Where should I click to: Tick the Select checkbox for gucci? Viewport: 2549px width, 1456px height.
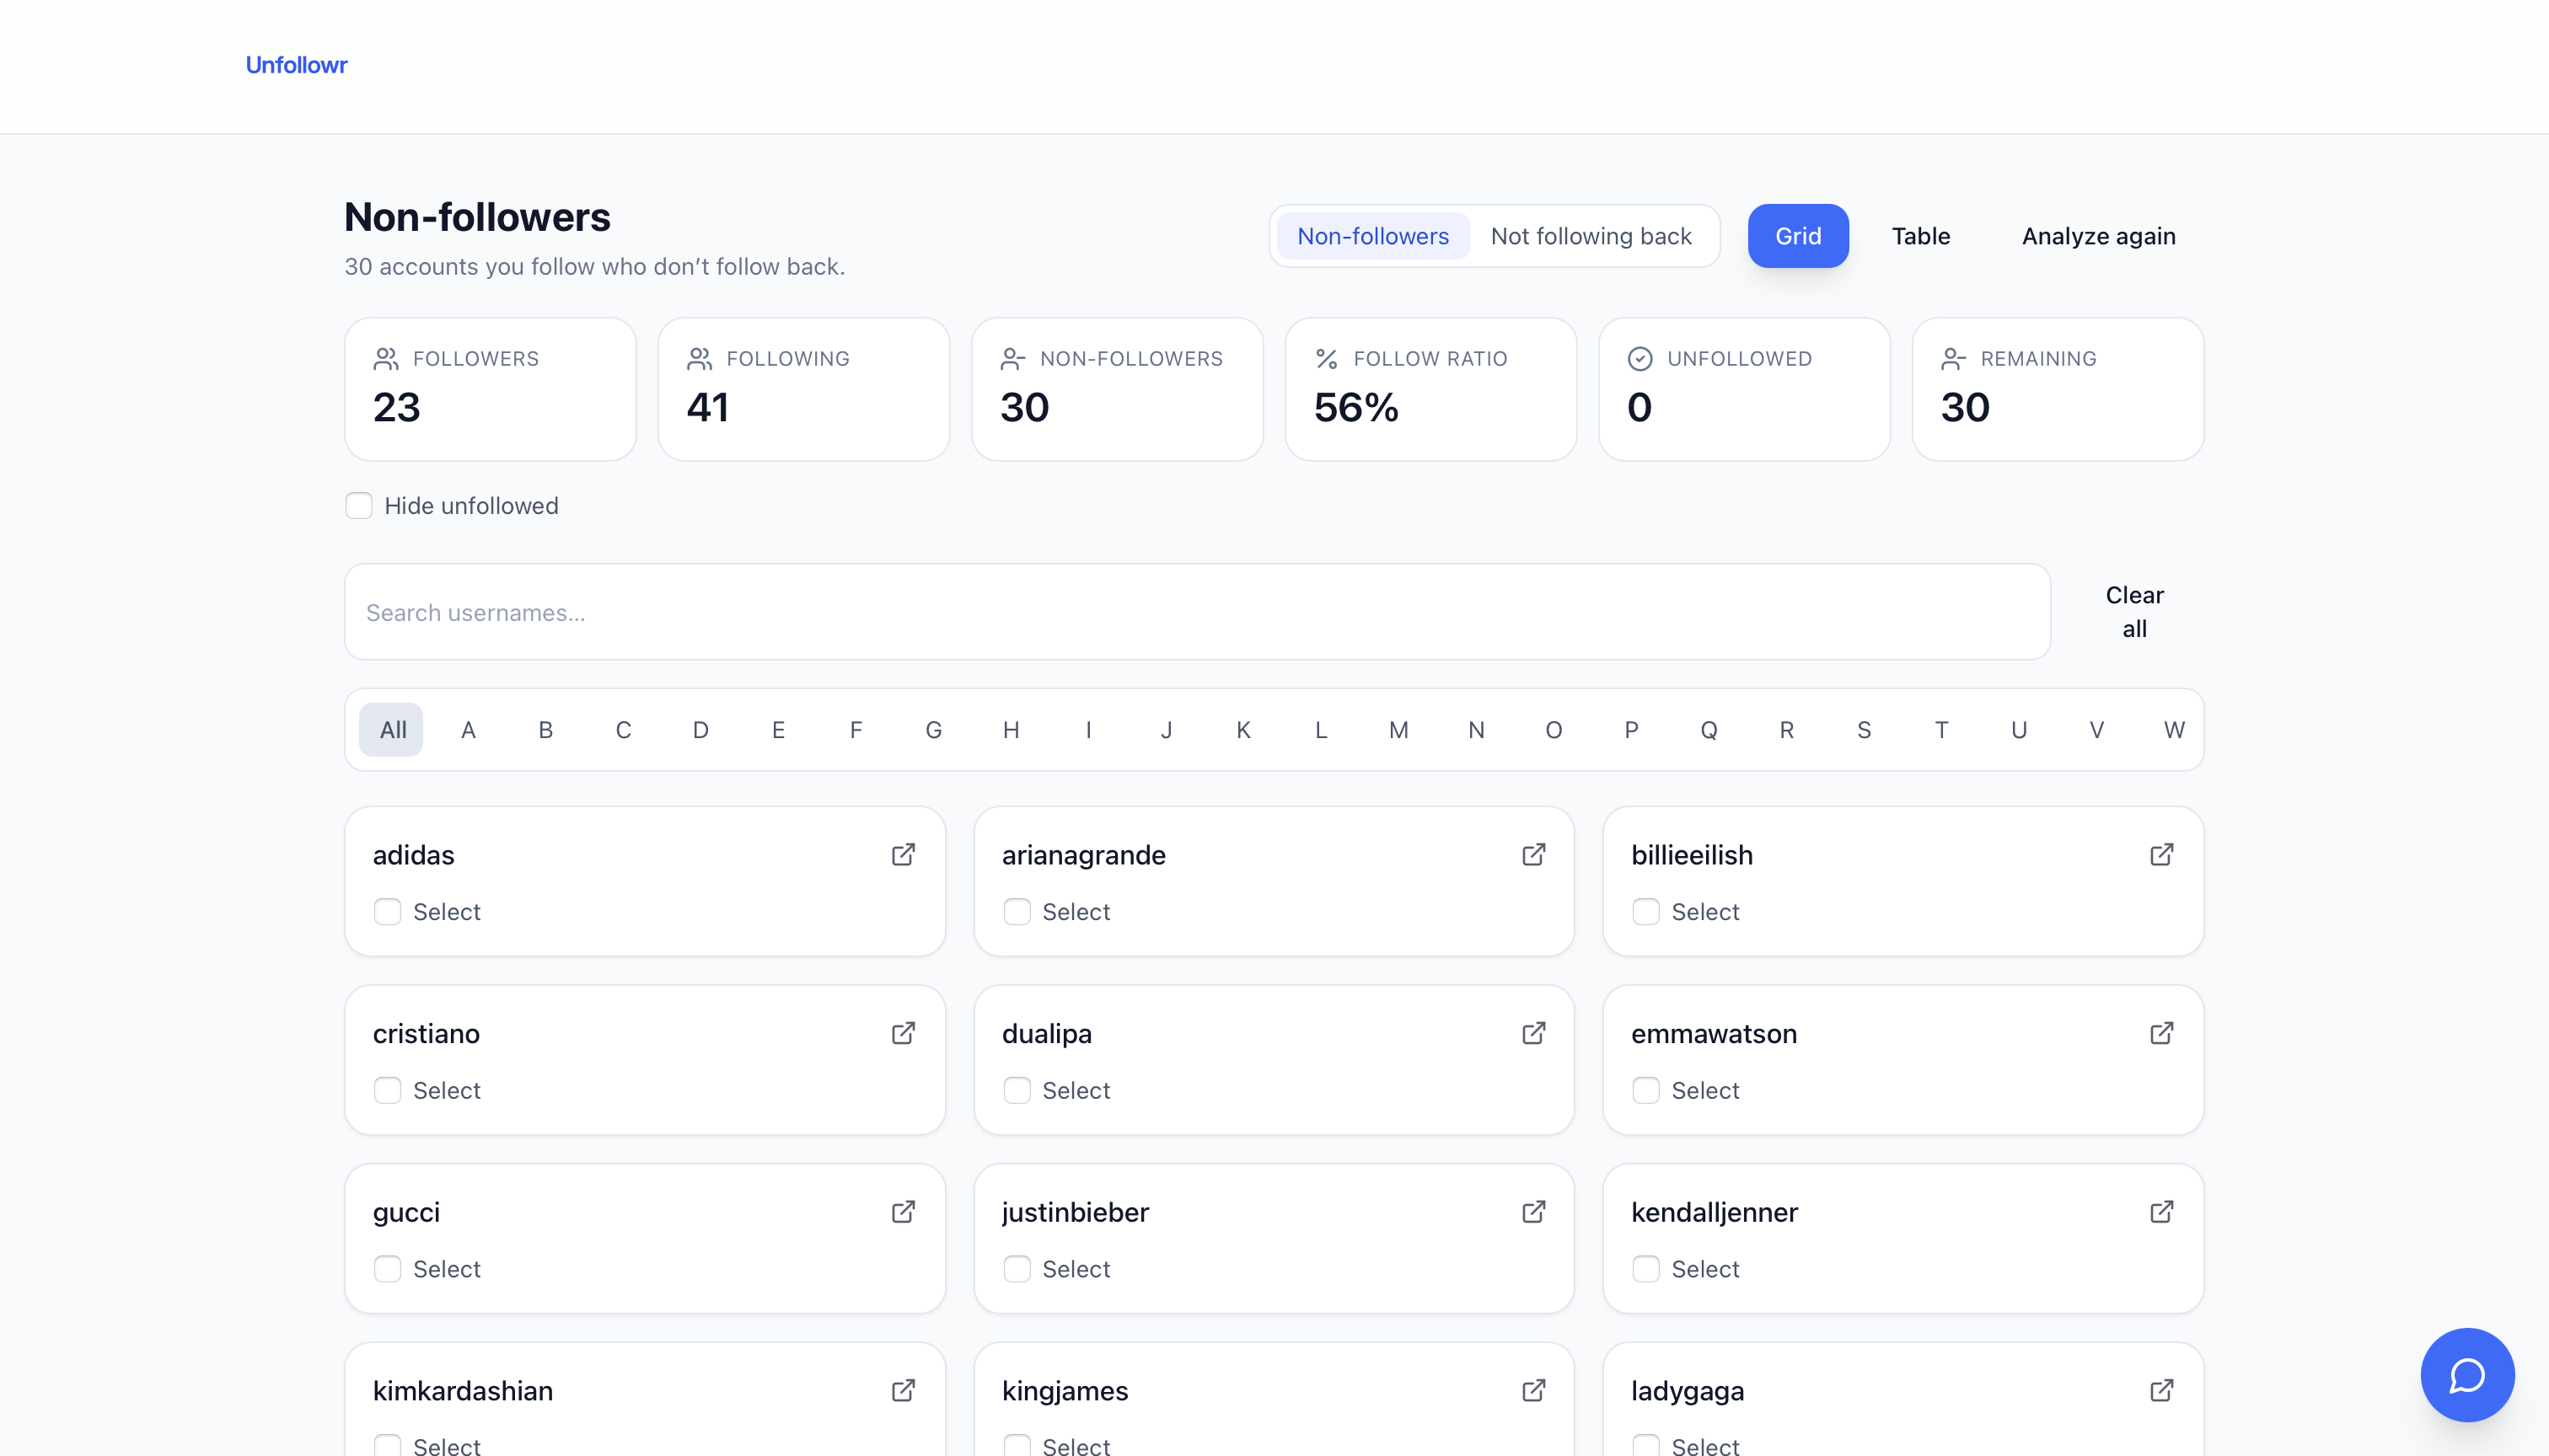[x=387, y=1269]
